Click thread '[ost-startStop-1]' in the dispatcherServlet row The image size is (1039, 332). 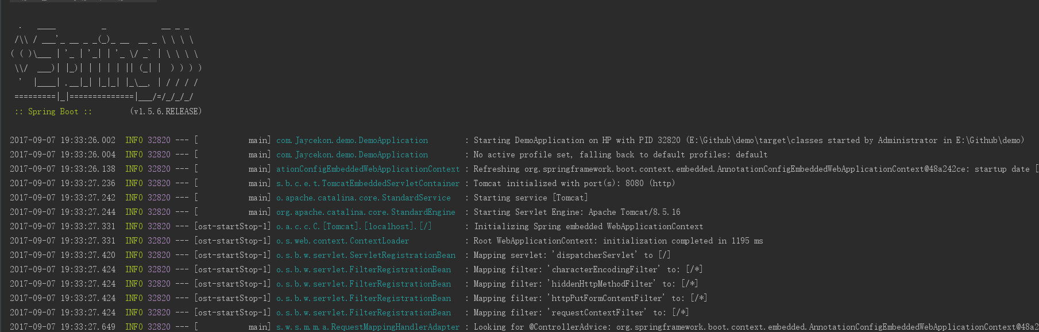tap(233, 255)
